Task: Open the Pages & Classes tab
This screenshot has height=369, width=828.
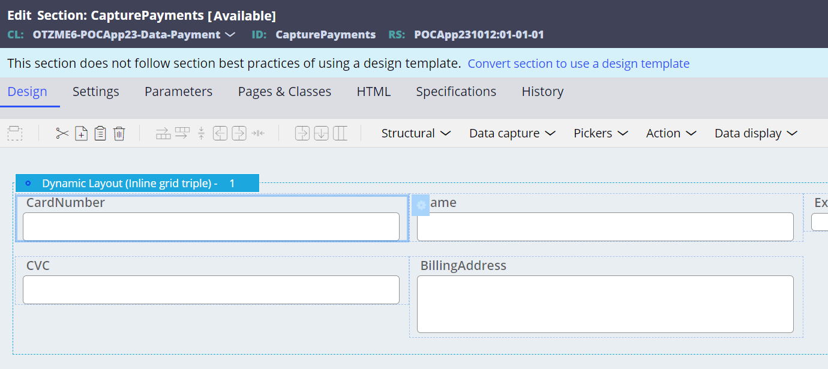Action: pos(284,92)
